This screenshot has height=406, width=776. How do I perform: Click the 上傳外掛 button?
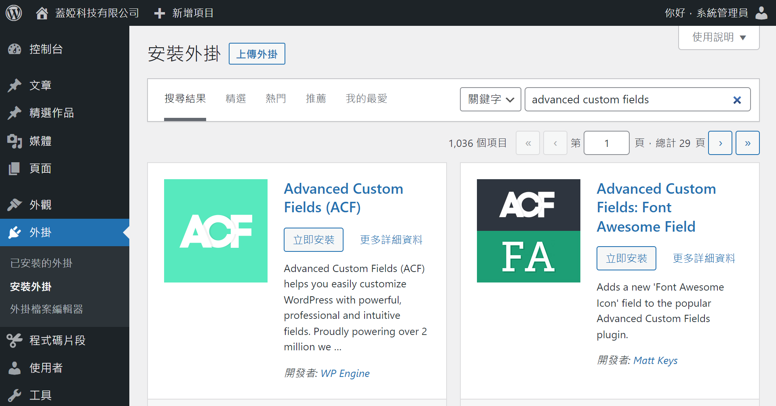point(257,54)
